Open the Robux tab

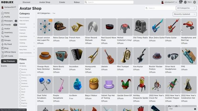click(77, 2)
